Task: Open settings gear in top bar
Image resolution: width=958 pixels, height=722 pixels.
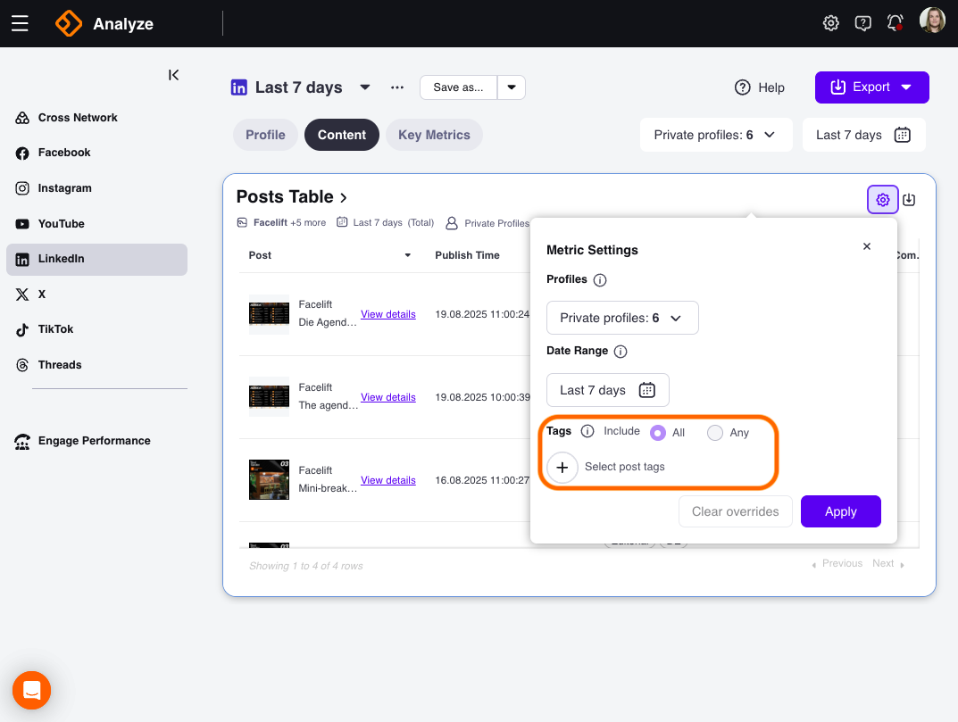Action: 830,23
